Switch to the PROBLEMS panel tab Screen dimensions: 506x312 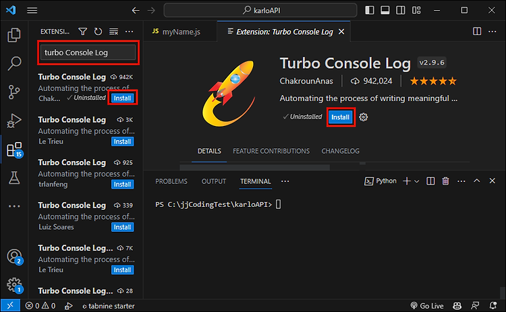tap(171, 181)
